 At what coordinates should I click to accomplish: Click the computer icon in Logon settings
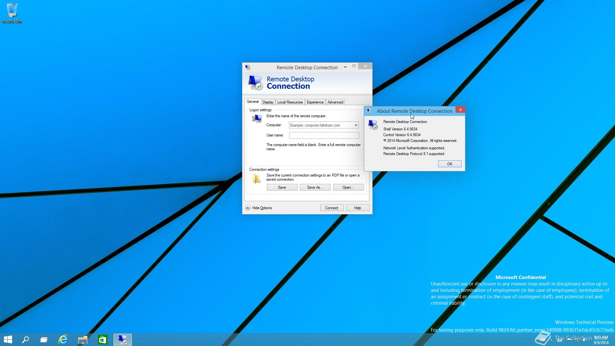pyautogui.click(x=257, y=119)
